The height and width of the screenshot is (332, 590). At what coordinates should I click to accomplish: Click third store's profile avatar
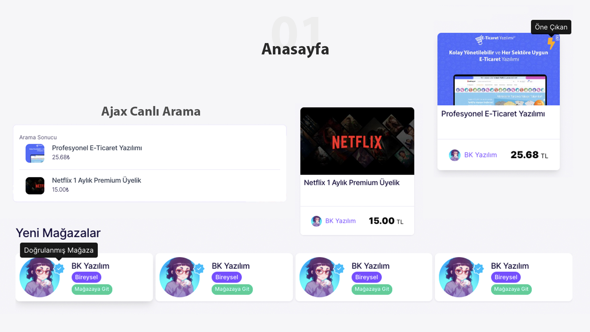[320, 277]
